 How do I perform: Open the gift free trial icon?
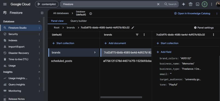point(191,4)
